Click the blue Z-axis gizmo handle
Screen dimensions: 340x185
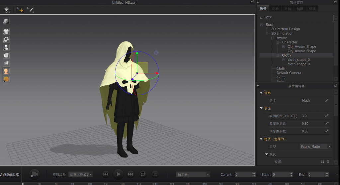pyautogui.click(x=132, y=80)
